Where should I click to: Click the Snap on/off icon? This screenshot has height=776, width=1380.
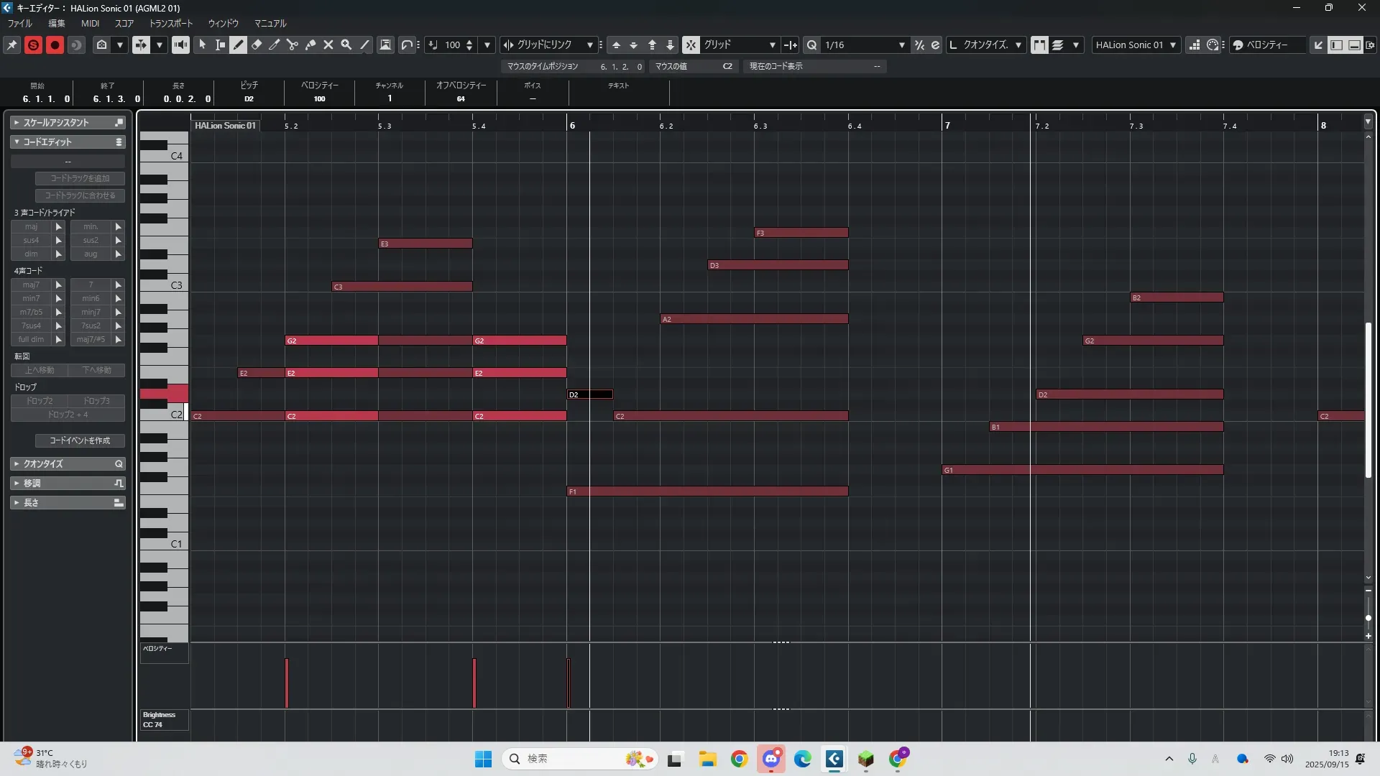691,45
